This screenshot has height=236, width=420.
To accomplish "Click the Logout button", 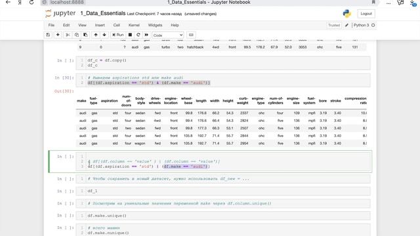I will (x=366, y=14).
